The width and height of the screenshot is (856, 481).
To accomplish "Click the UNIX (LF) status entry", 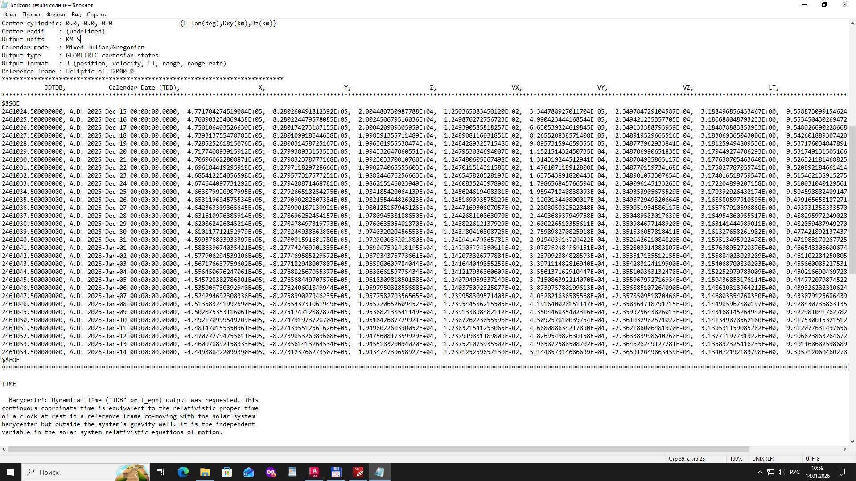I will pos(763,458).
